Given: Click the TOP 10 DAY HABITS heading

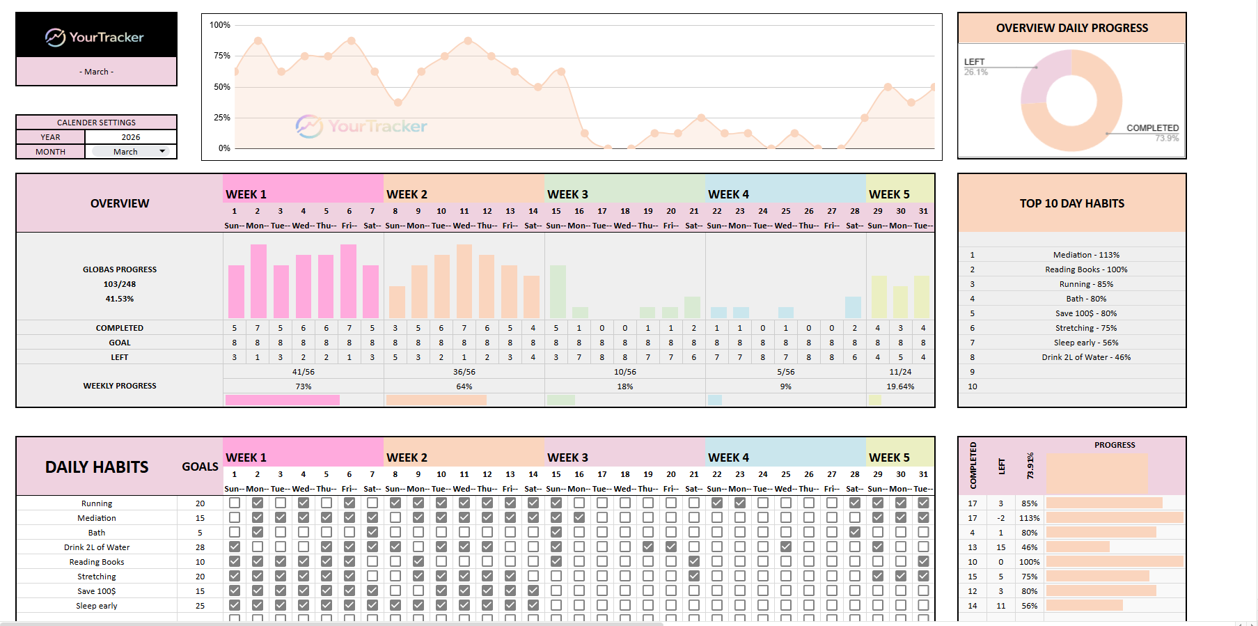Looking at the screenshot, I should click(x=1071, y=203).
